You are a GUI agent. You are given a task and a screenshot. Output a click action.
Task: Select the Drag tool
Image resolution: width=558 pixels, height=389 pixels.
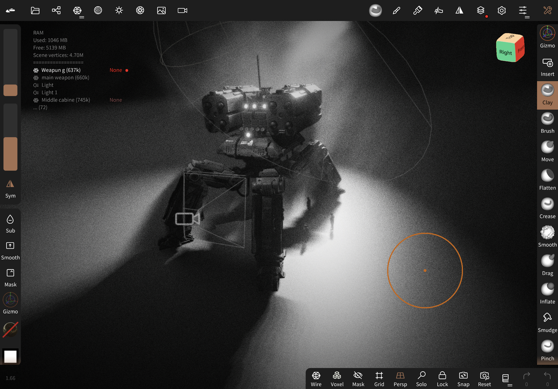point(547,265)
